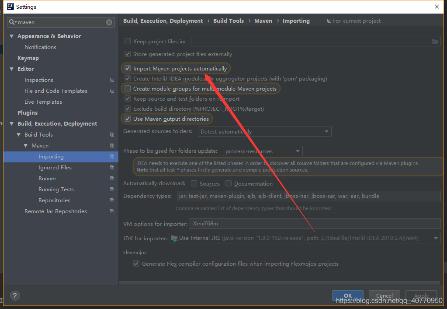
Task: Toggle Create IntelliJ IDEA modules for aggregator projects
Action: [x=128, y=78]
